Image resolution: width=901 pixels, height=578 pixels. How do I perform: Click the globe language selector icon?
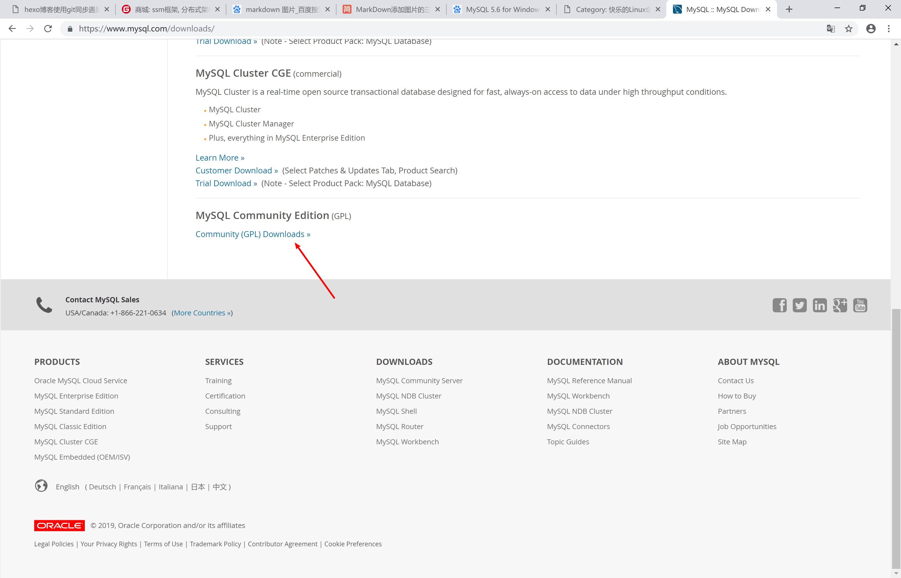(41, 485)
